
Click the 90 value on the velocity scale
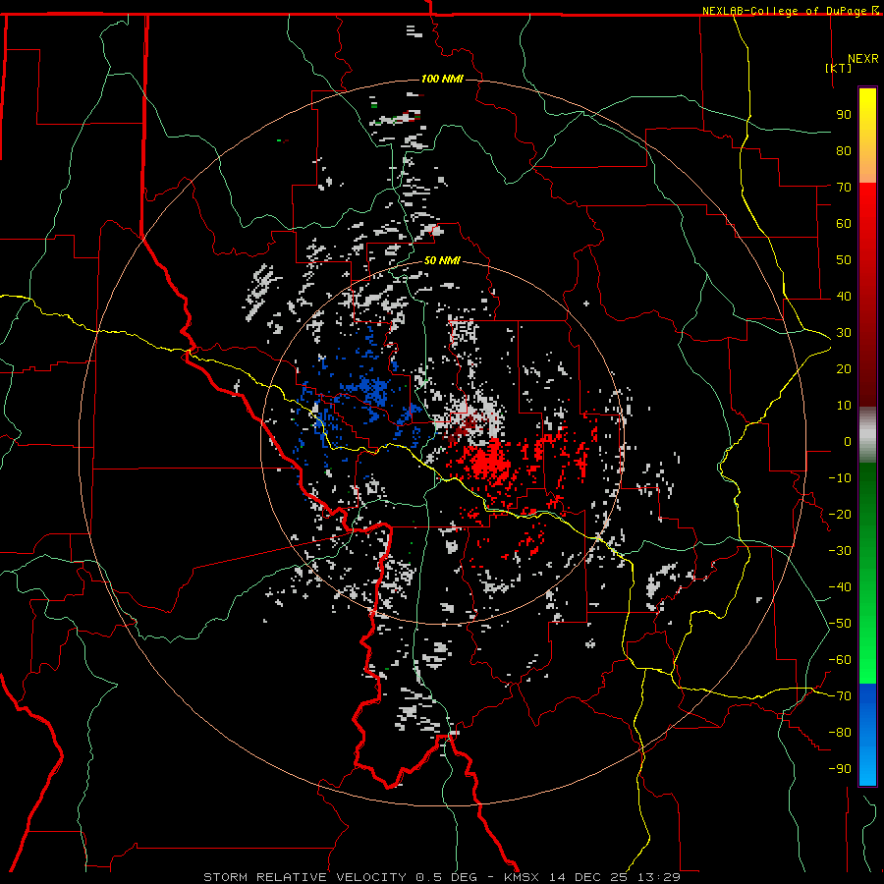point(844,115)
